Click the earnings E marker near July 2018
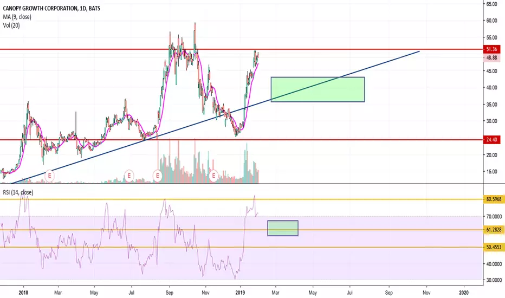505x298 pixels. click(129, 176)
